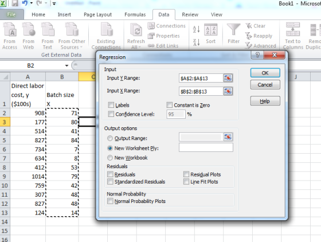Check the Line Fit Plots checkbox
Screen dimensions: 321x242
[x=186, y=182]
